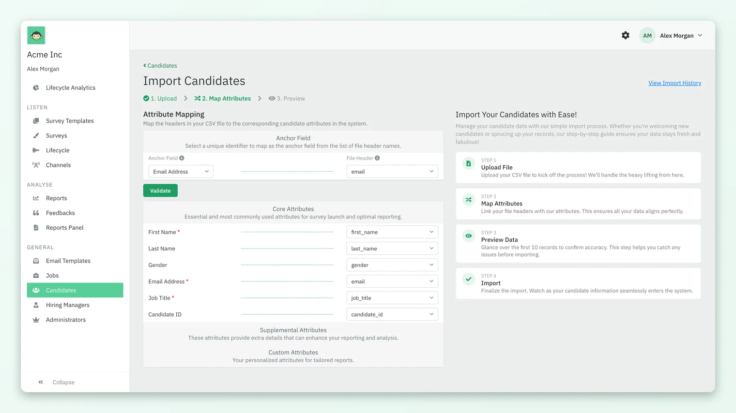736x413 pixels.
Task: Open the Last Name last_name dropdown
Action: point(392,249)
